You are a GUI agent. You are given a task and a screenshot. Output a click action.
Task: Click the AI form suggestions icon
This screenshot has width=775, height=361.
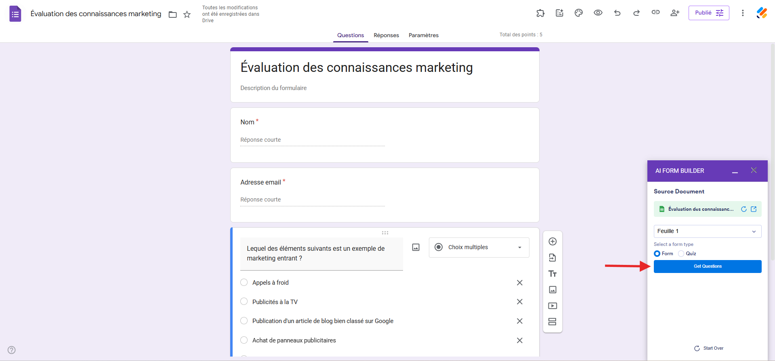559,13
